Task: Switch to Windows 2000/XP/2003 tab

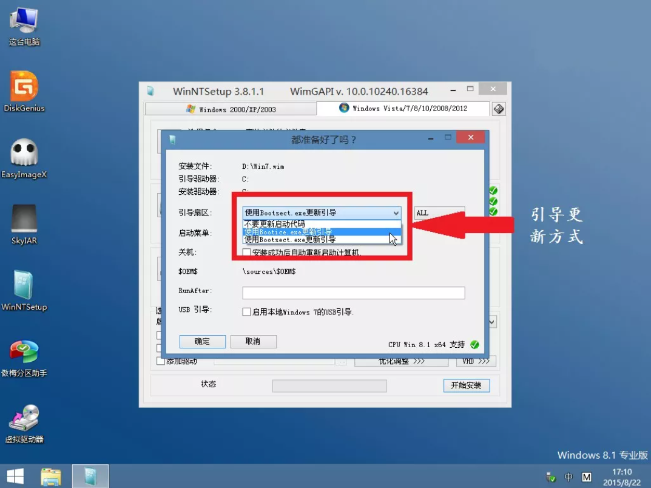Action: pyautogui.click(x=231, y=109)
